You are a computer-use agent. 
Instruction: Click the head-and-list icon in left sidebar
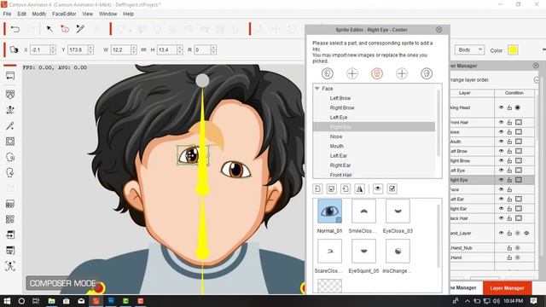pyautogui.click(x=10, y=157)
